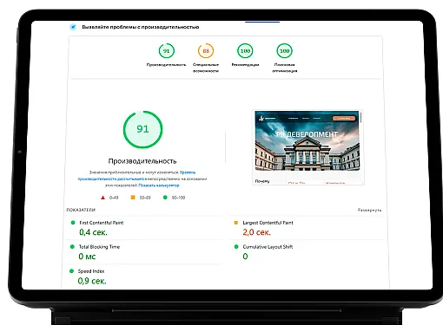443x325 pixels.
Task: Click the 50–89 legend range text
Action: coord(145,198)
